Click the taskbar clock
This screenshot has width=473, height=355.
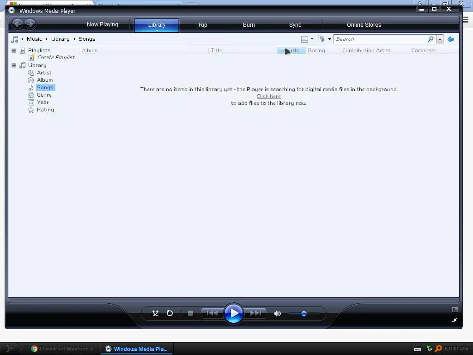point(456,349)
